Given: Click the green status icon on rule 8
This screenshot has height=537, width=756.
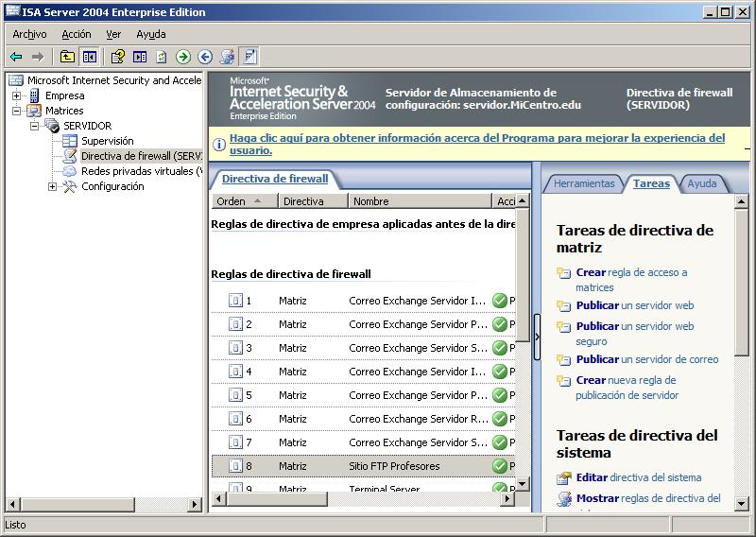Looking at the screenshot, I should coord(500,466).
